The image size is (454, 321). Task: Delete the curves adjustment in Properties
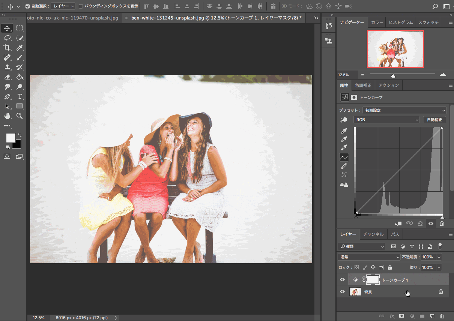tap(442, 223)
